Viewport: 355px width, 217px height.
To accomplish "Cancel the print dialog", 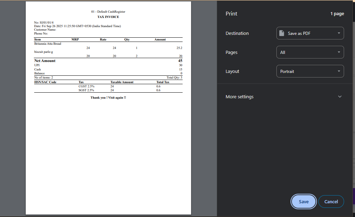I will click(331, 201).
